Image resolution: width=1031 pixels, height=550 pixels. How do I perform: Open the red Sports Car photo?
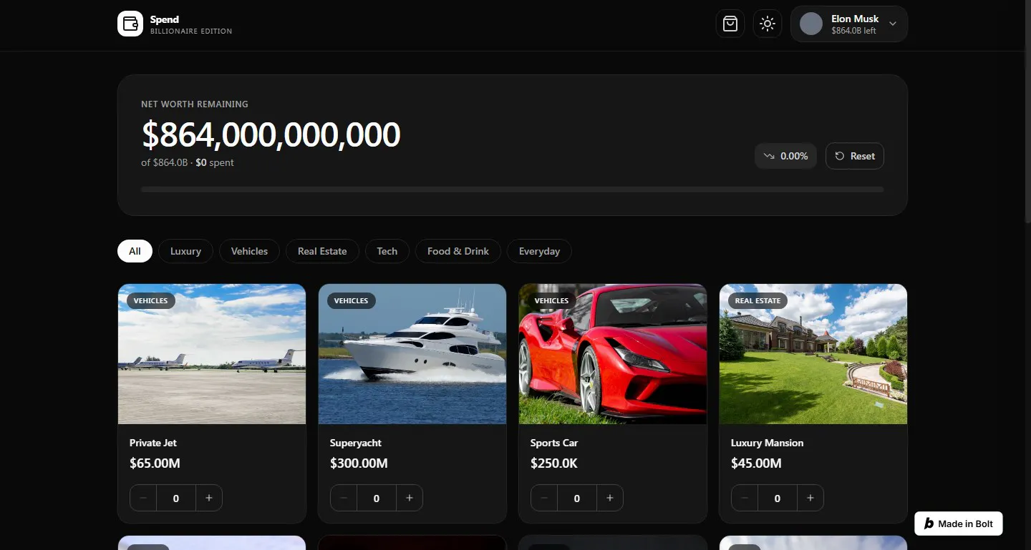click(613, 354)
